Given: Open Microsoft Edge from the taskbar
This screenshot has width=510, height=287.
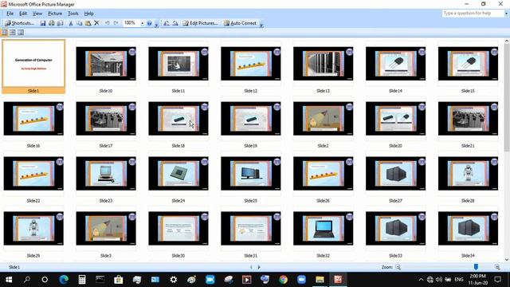Looking at the screenshot, I should pyautogui.click(x=64, y=280).
